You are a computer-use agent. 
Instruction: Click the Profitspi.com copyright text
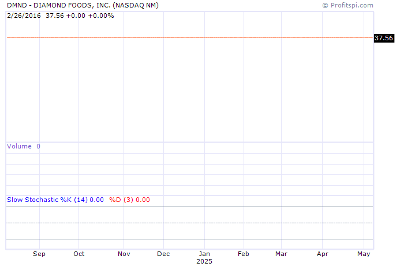(x=348, y=5)
